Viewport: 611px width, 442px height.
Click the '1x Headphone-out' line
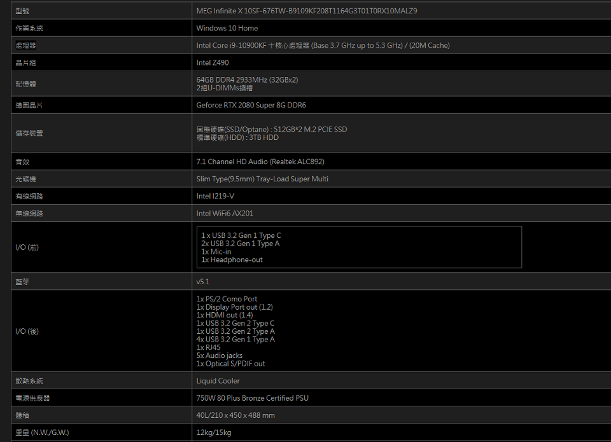pos(232,259)
